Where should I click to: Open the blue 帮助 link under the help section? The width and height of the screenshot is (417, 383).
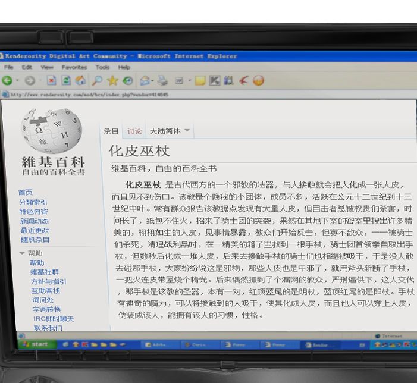point(37,263)
